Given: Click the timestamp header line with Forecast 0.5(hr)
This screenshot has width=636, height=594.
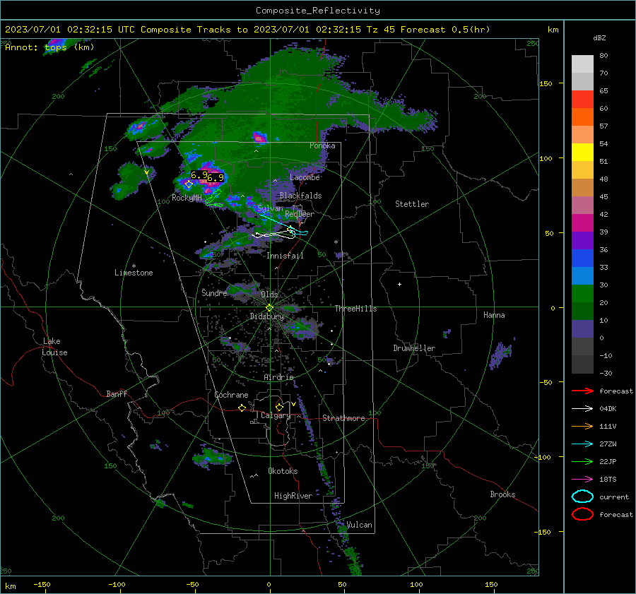Looking at the screenshot, I should [247, 30].
